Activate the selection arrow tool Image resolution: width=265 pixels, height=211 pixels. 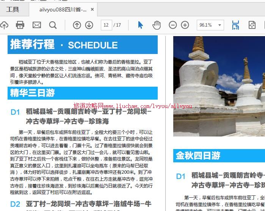141,25
